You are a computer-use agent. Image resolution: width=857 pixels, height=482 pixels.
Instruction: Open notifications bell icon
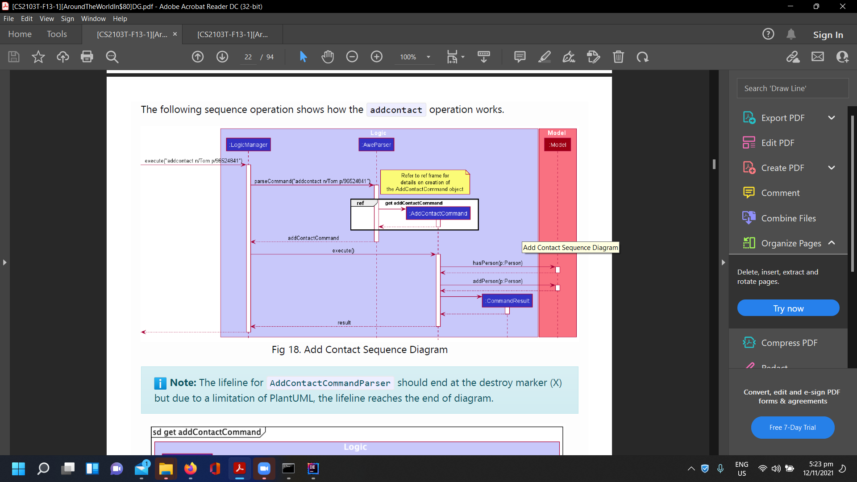(x=791, y=34)
